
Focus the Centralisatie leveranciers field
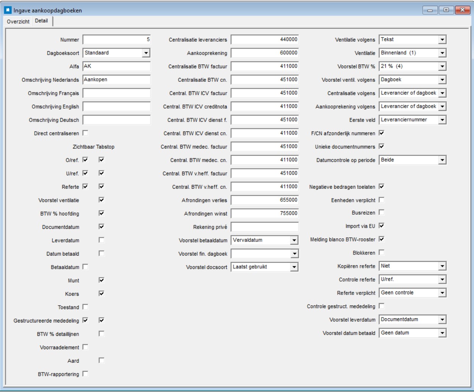point(265,40)
